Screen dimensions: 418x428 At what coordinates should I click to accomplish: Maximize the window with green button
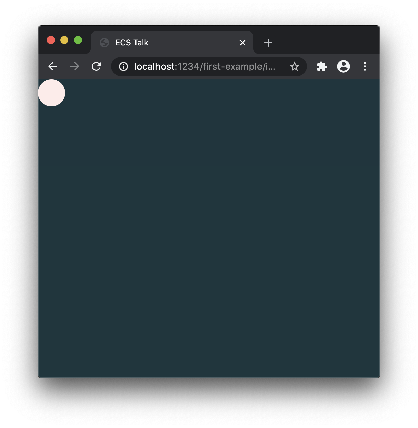(78, 40)
